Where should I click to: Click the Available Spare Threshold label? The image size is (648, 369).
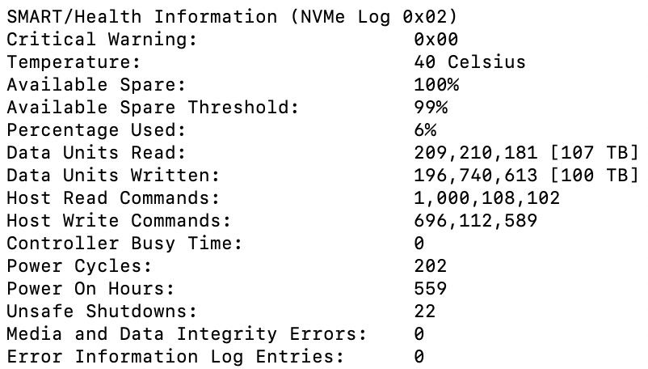pos(153,107)
